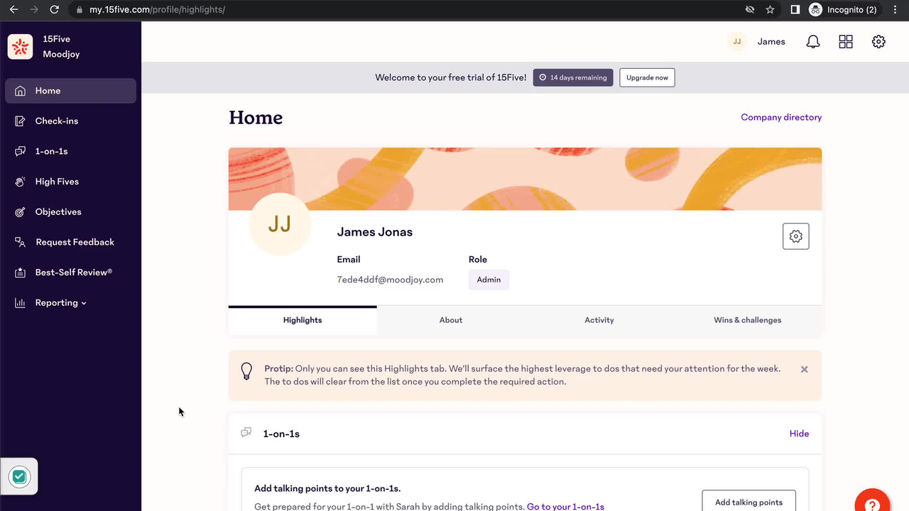Click the large JJ profile avatar

point(280,224)
